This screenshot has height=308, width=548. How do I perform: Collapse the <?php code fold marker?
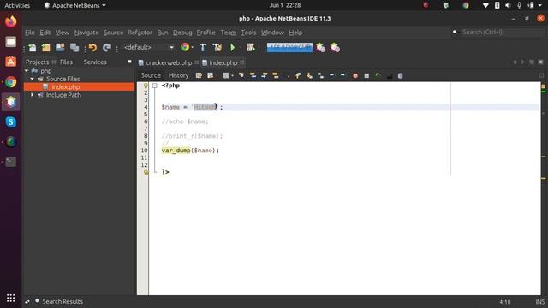(154, 86)
